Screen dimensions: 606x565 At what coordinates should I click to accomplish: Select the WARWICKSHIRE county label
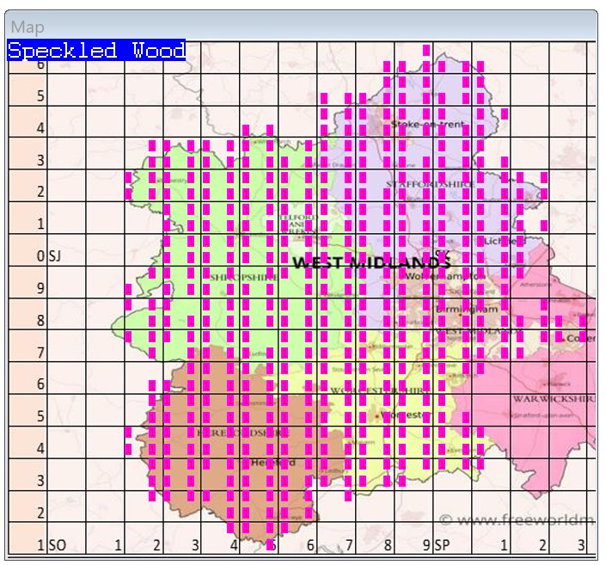[x=554, y=399]
